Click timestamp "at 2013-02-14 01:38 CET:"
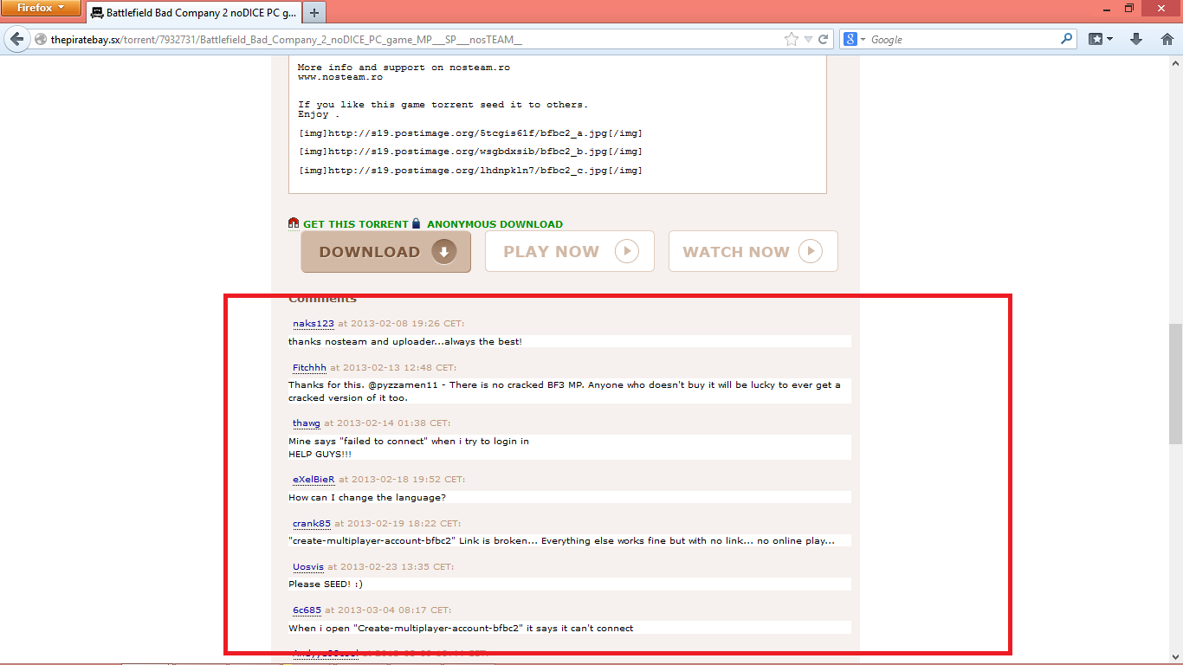This screenshot has height=665, width=1183. tap(387, 423)
